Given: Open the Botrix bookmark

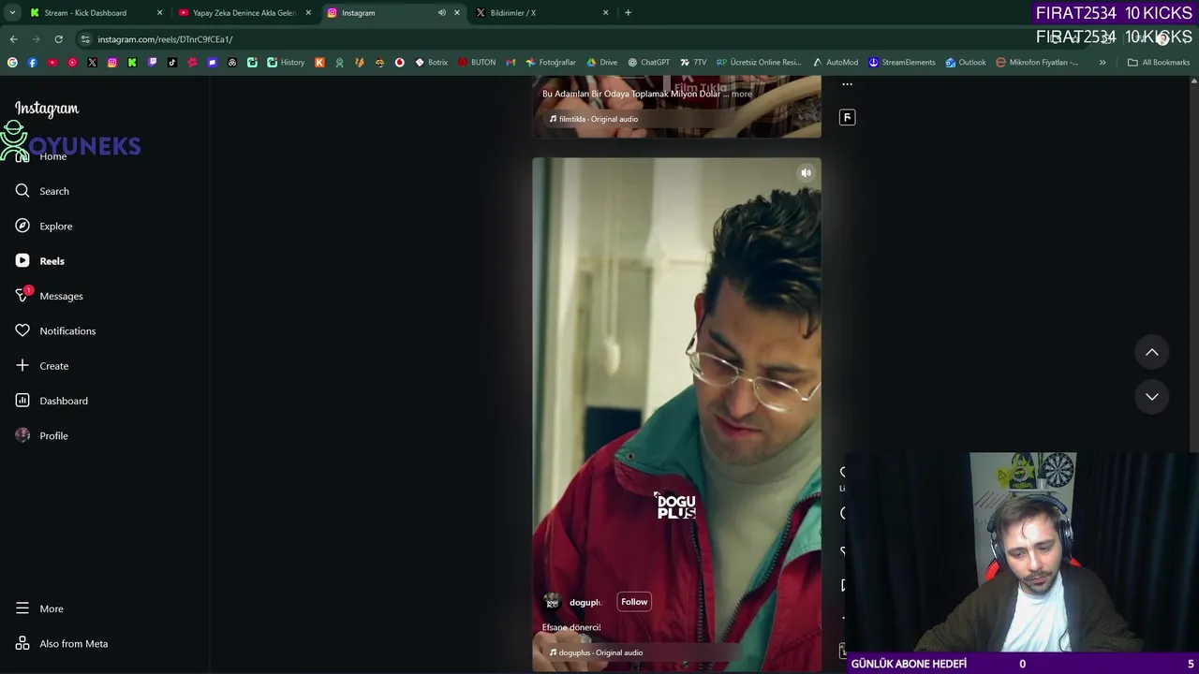Looking at the screenshot, I should coord(431,63).
